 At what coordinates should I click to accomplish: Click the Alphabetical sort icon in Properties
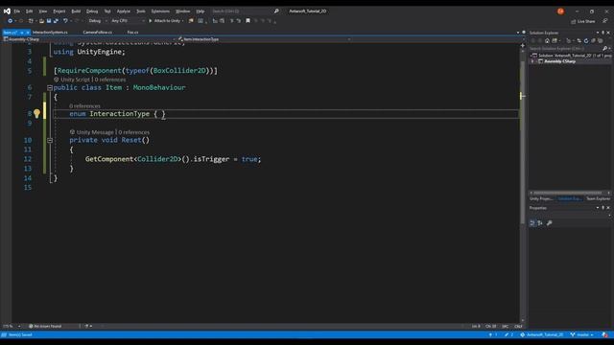[x=540, y=223]
